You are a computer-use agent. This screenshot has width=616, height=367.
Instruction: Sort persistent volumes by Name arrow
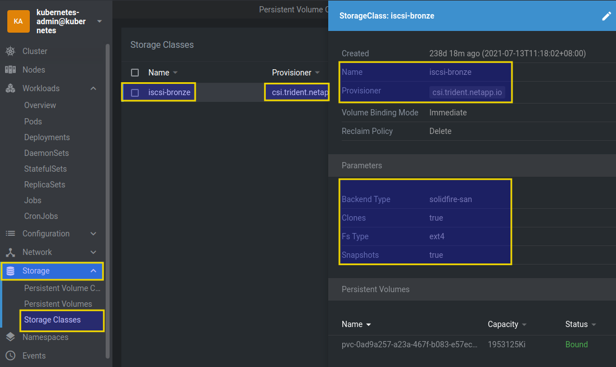point(369,325)
